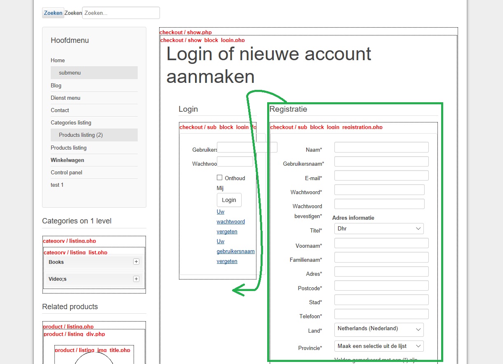Click the Postcode input field

point(381,286)
